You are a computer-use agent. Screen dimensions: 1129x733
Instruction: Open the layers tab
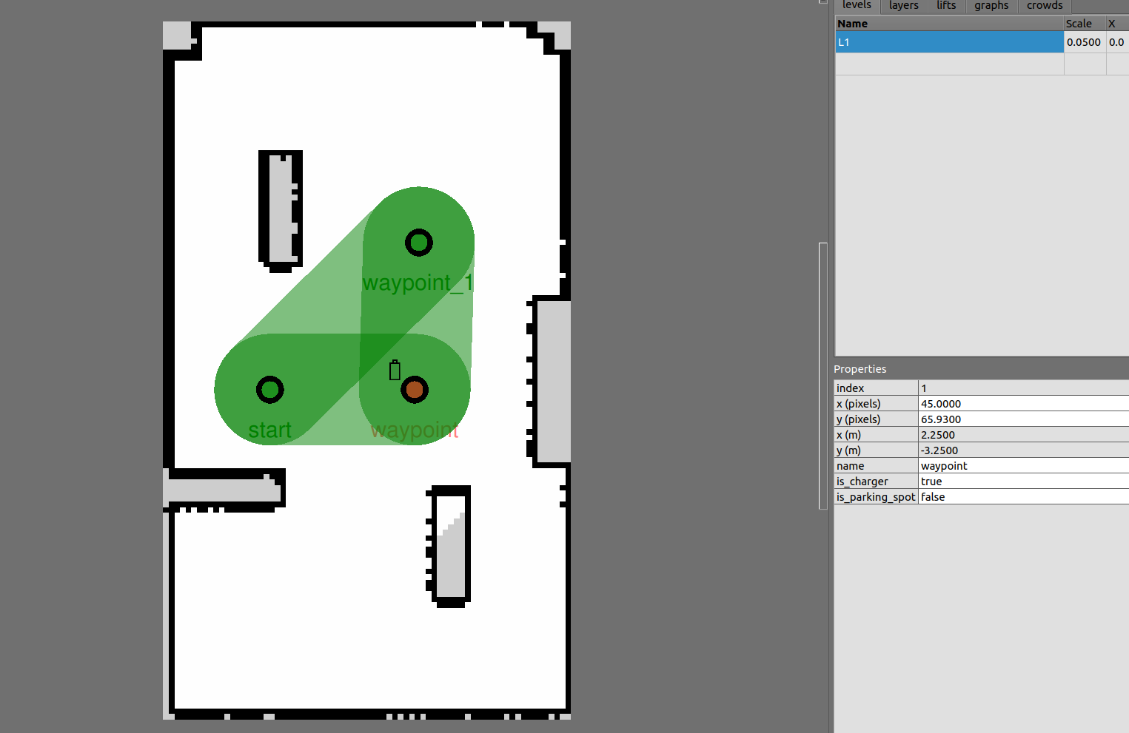(x=903, y=6)
